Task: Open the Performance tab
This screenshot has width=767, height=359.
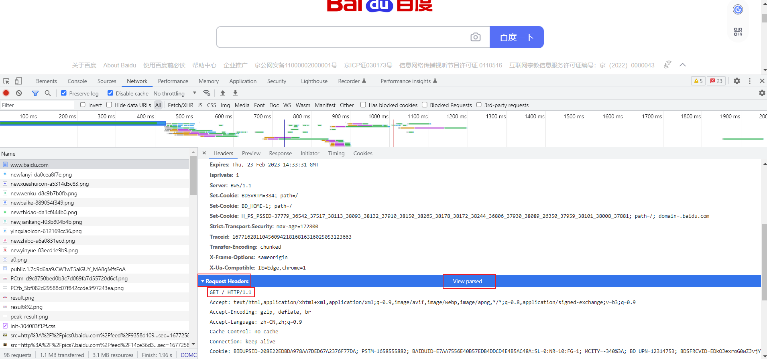Action: tap(173, 81)
